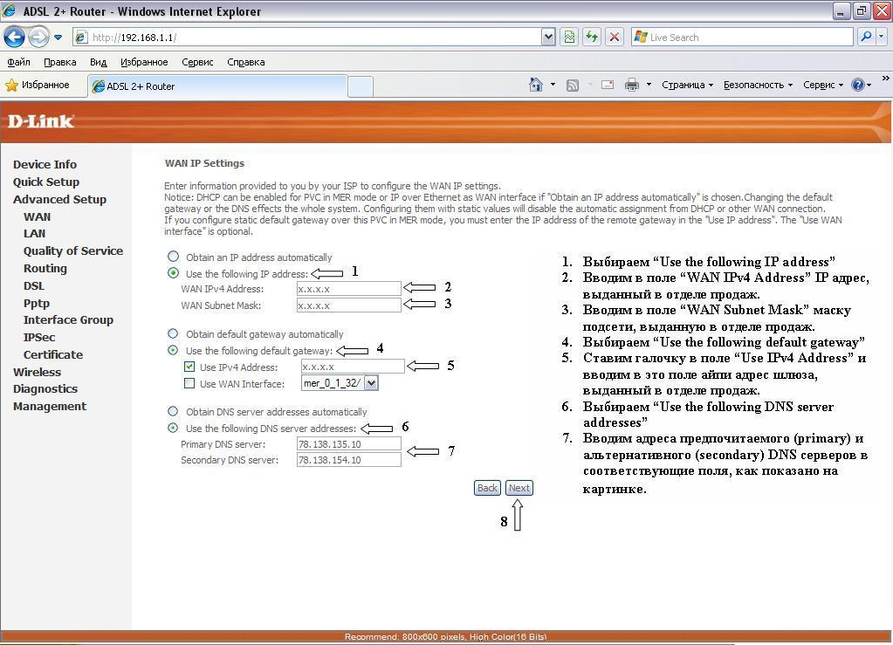Open the recent pages dropdown arrow

(58, 38)
